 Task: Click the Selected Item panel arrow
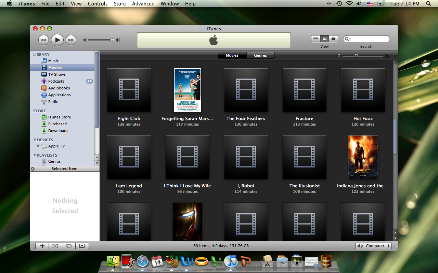[33, 169]
